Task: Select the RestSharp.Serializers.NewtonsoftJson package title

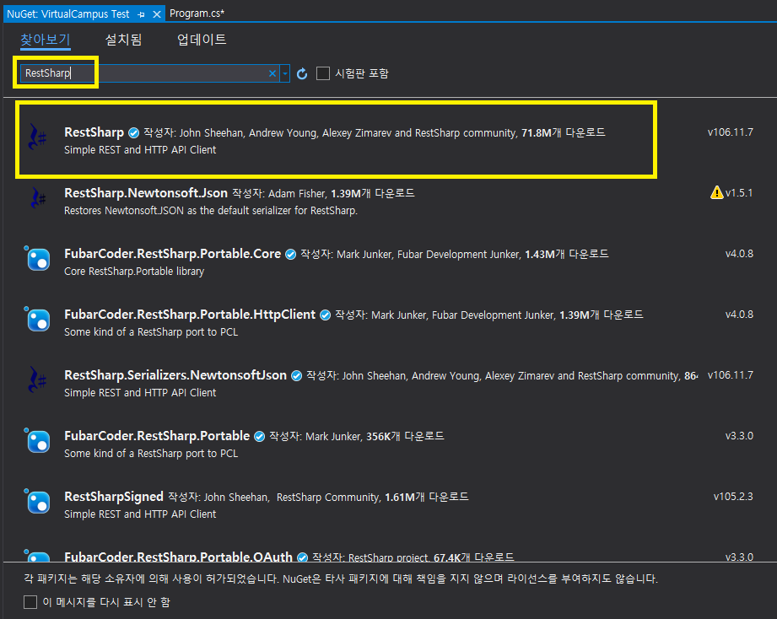Action: click(x=175, y=375)
